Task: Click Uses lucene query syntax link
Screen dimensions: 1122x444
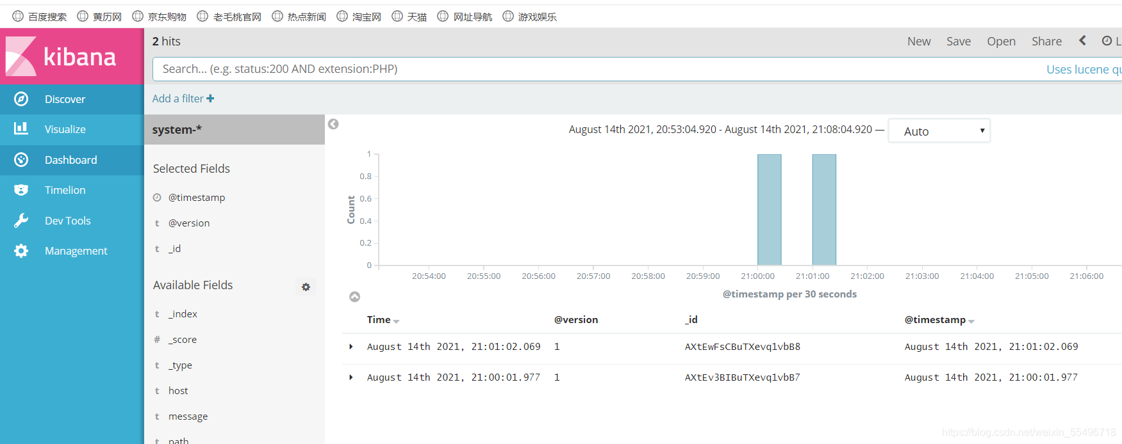Action: click(x=1084, y=69)
